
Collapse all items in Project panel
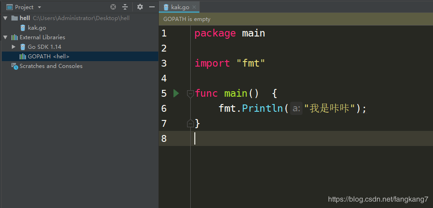point(125,7)
